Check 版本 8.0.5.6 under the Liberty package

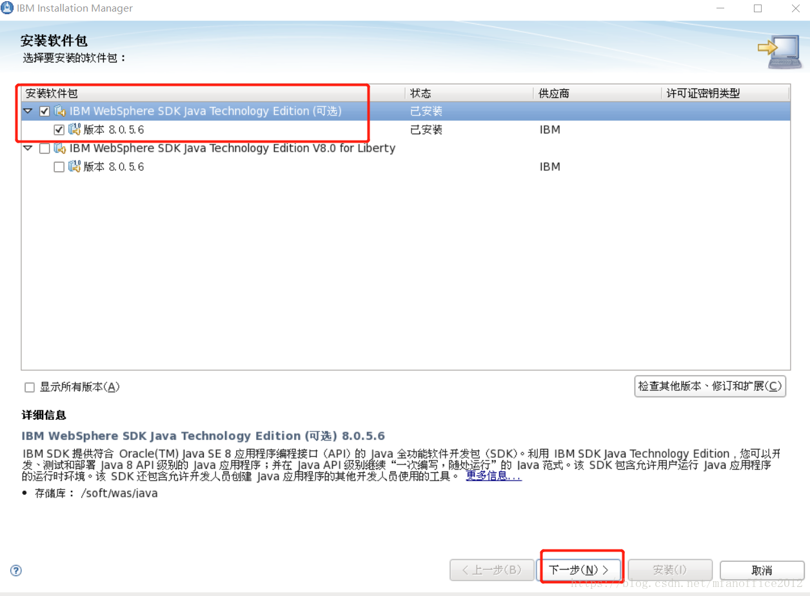pyautogui.click(x=59, y=167)
